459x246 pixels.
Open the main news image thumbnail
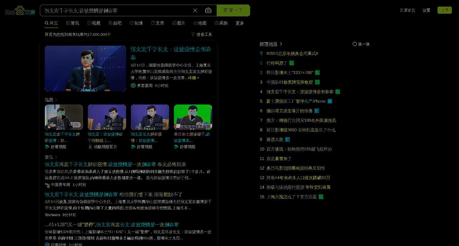85,68
